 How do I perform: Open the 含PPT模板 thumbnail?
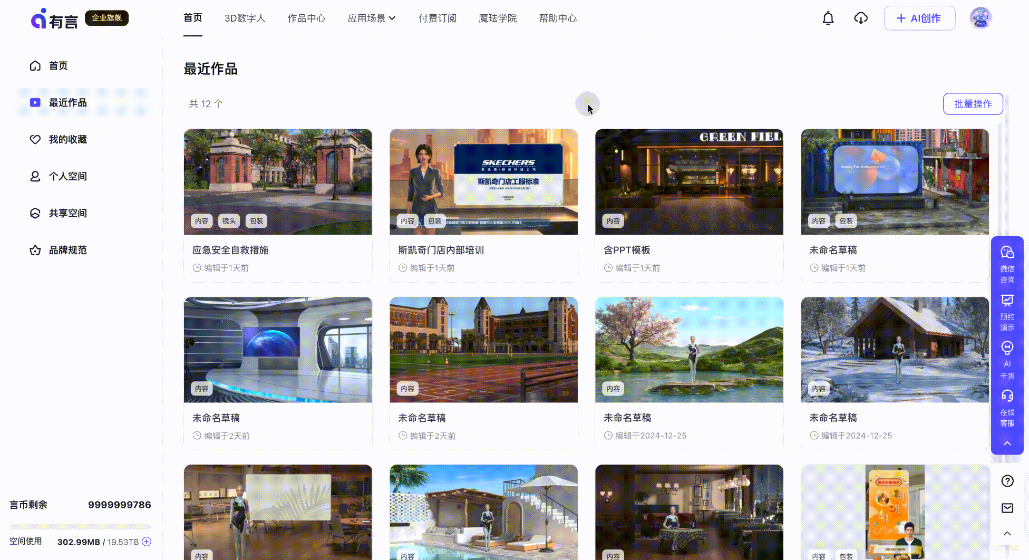click(x=689, y=182)
